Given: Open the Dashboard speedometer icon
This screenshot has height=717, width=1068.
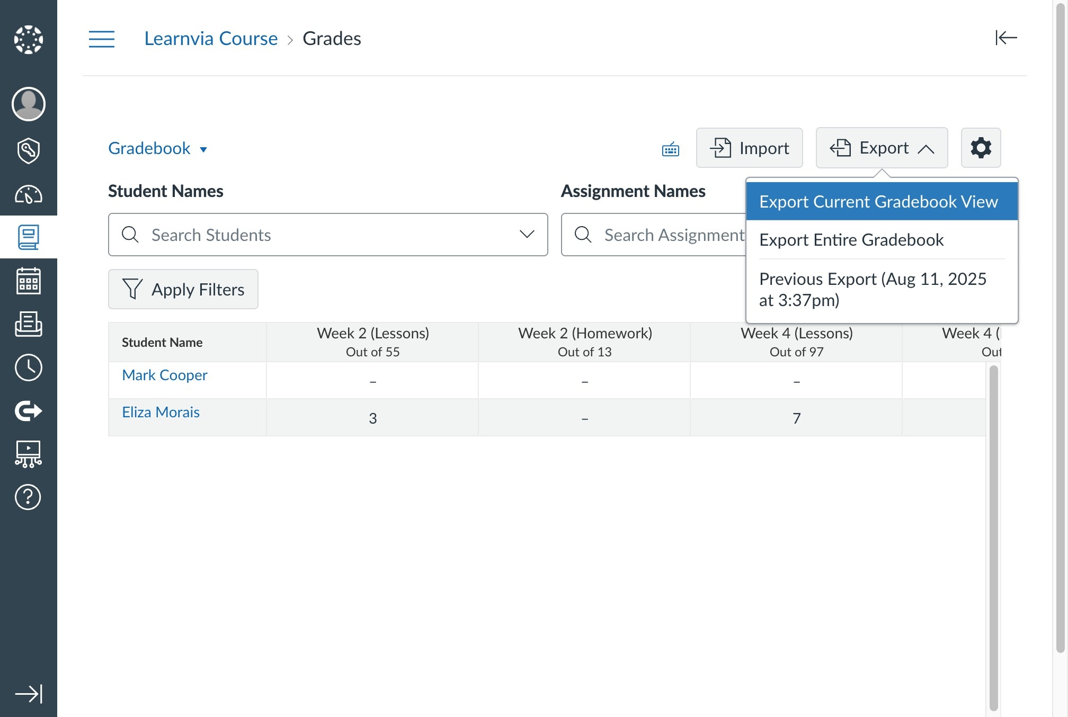Looking at the screenshot, I should point(29,195).
